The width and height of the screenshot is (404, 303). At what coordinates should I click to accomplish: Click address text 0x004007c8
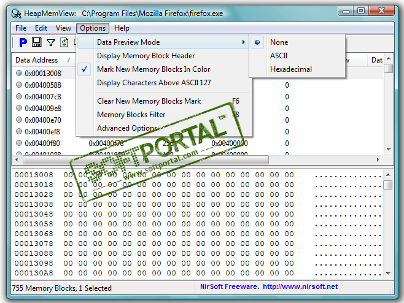coord(43,97)
